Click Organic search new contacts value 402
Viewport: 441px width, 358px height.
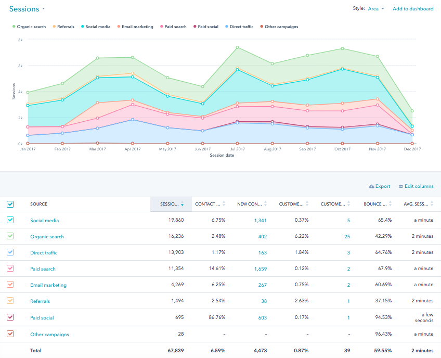[263, 237]
